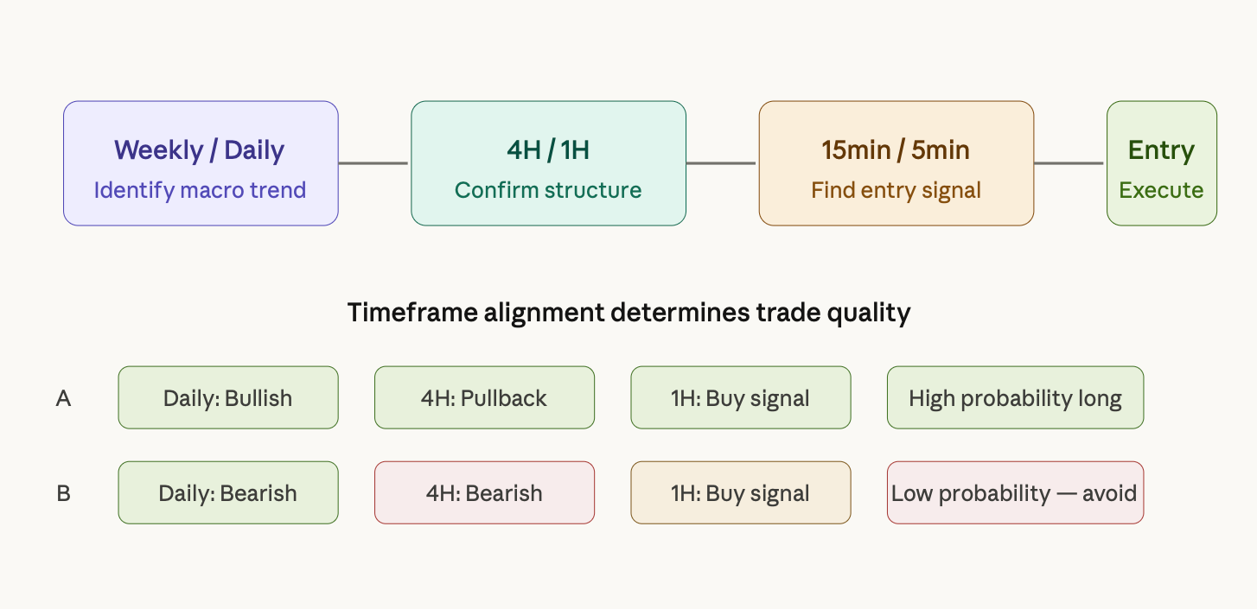
Task: Click the row label B
Action: [x=63, y=493]
